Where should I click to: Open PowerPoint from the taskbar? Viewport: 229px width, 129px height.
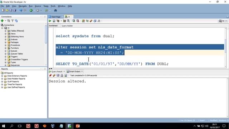[78, 126]
